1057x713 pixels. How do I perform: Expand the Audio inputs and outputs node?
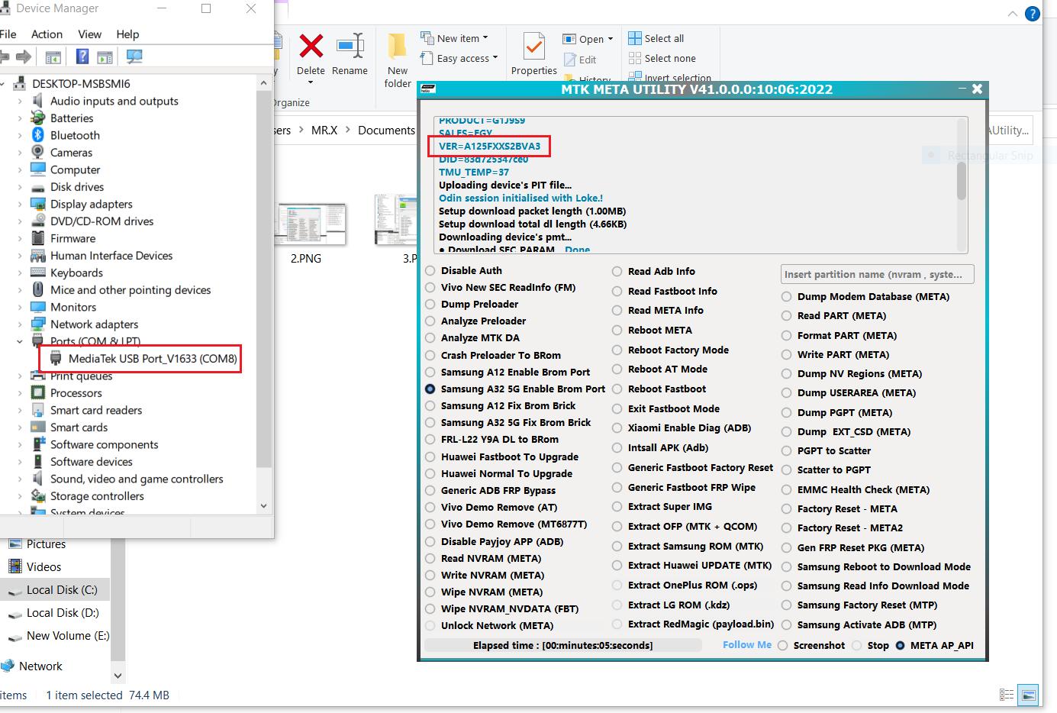(20, 101)
